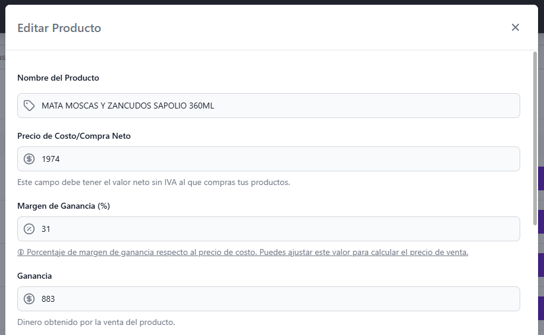Click the dollar icon in cost price field
The width and height of the screenshot is (544, 335).
click(29, 159)
